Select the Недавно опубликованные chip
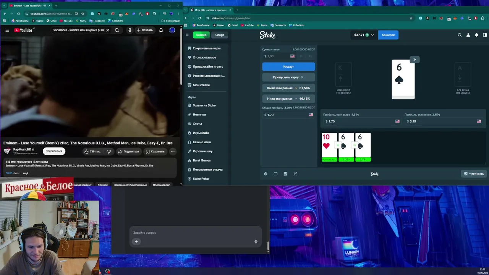The width and height of the screenshot is (489, 275). pyautogui.click(x=130, y=185)
